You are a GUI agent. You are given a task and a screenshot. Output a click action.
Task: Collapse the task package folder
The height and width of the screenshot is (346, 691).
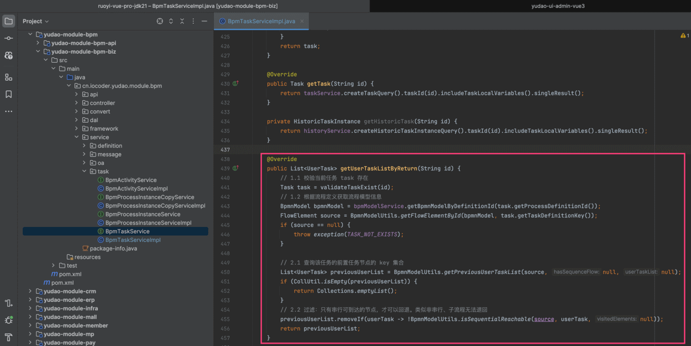tap(84, 171)
